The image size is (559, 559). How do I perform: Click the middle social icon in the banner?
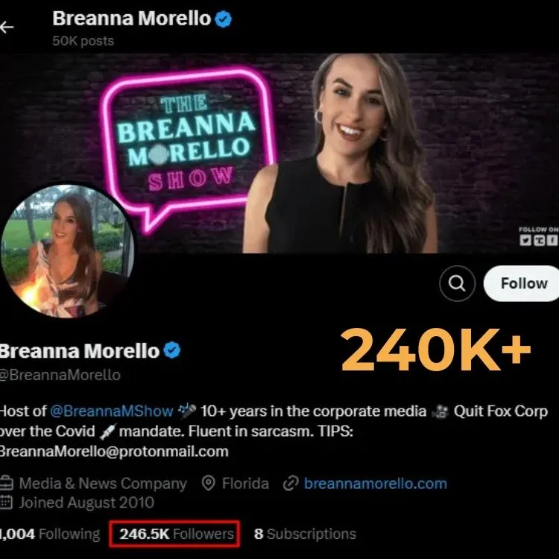point(539,240)
